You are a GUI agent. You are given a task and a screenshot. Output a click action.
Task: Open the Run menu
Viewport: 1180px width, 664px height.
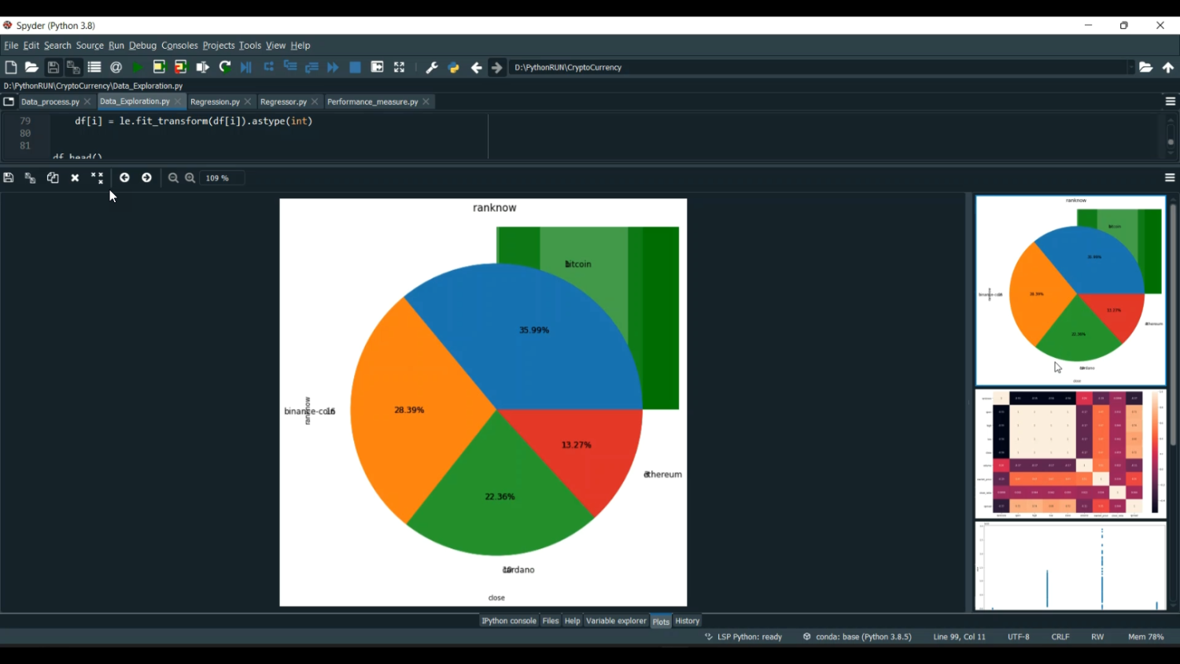coord(116,46)
